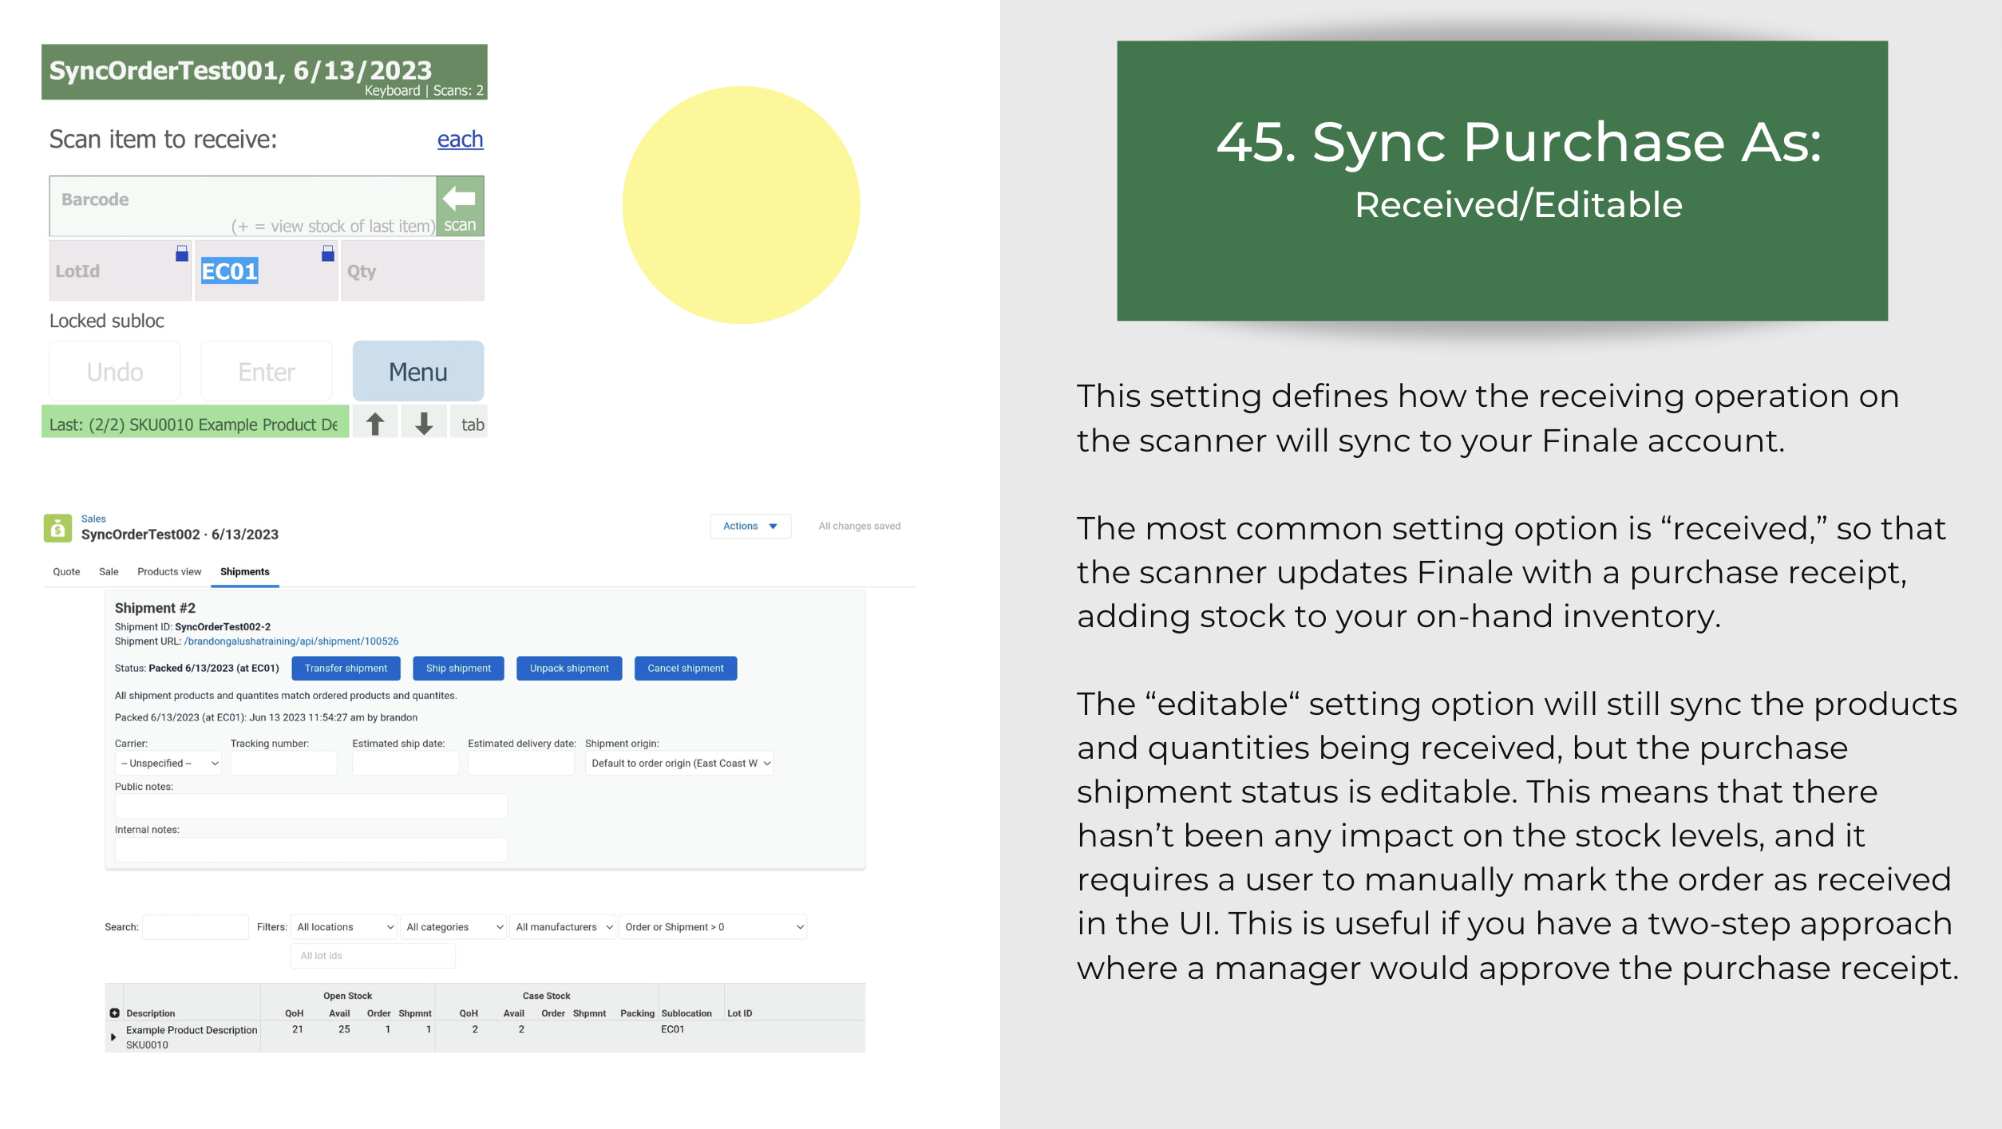Click the Lot ID column header
This screenshot has width=2002, height=1129.
point(739,1013)
